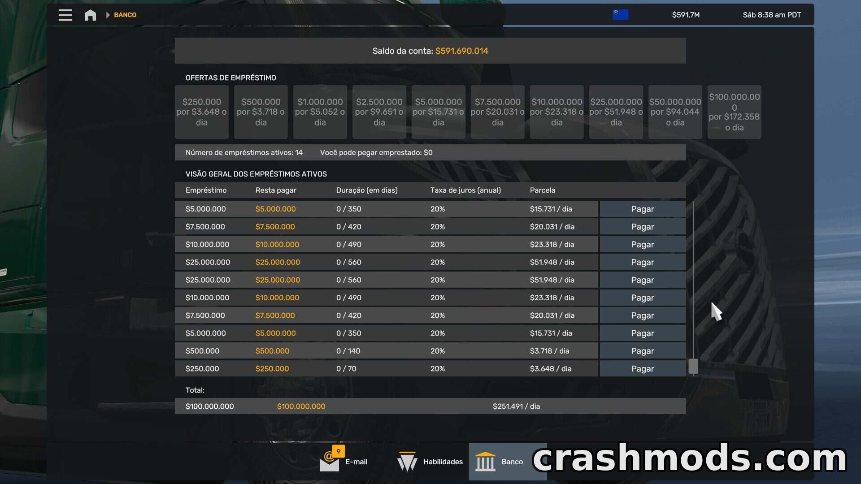The image size is (861, 484).
Task: Click account balance $591.690.014
Action: click(461, 51)
